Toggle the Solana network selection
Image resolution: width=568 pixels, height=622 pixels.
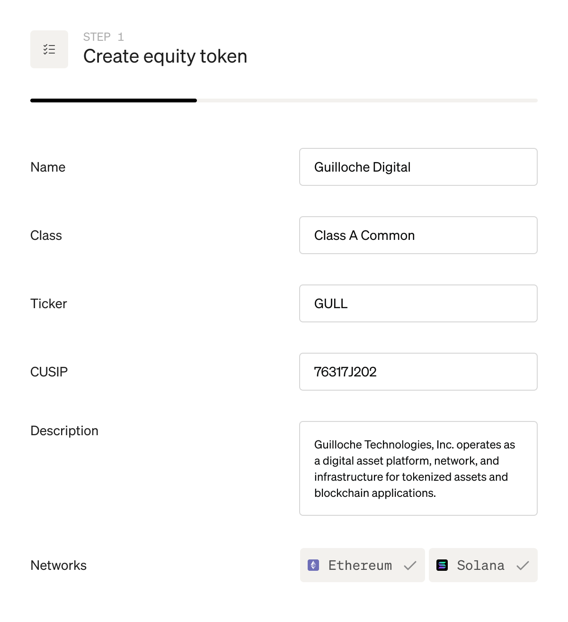tap(483, 565)
